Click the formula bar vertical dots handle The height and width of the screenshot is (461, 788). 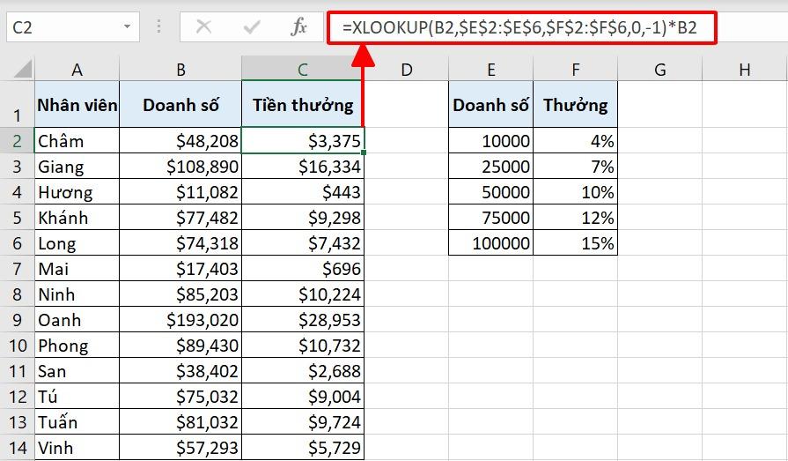(x=158, y=26)
